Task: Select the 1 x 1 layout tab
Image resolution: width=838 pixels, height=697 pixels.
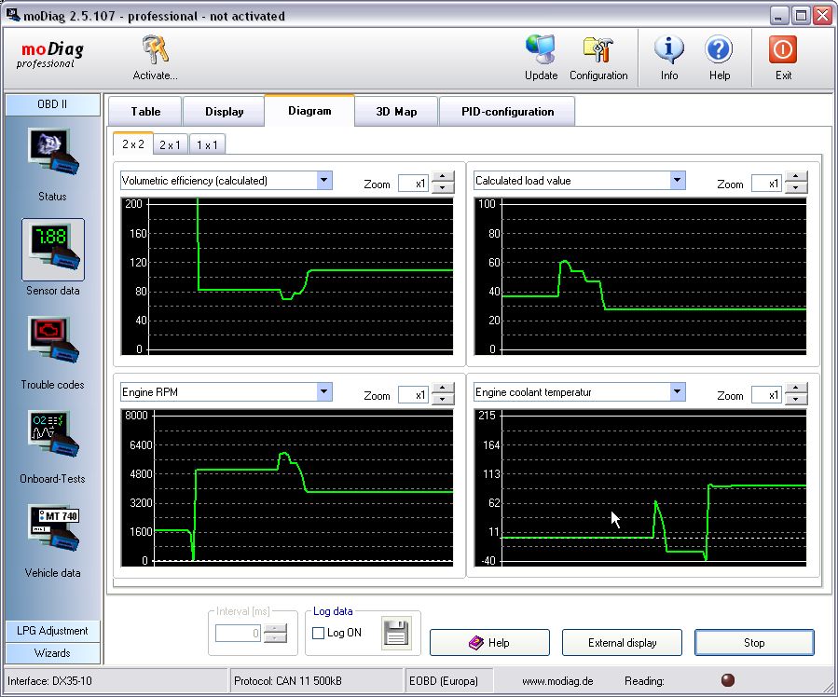Action: coord(207,144)
